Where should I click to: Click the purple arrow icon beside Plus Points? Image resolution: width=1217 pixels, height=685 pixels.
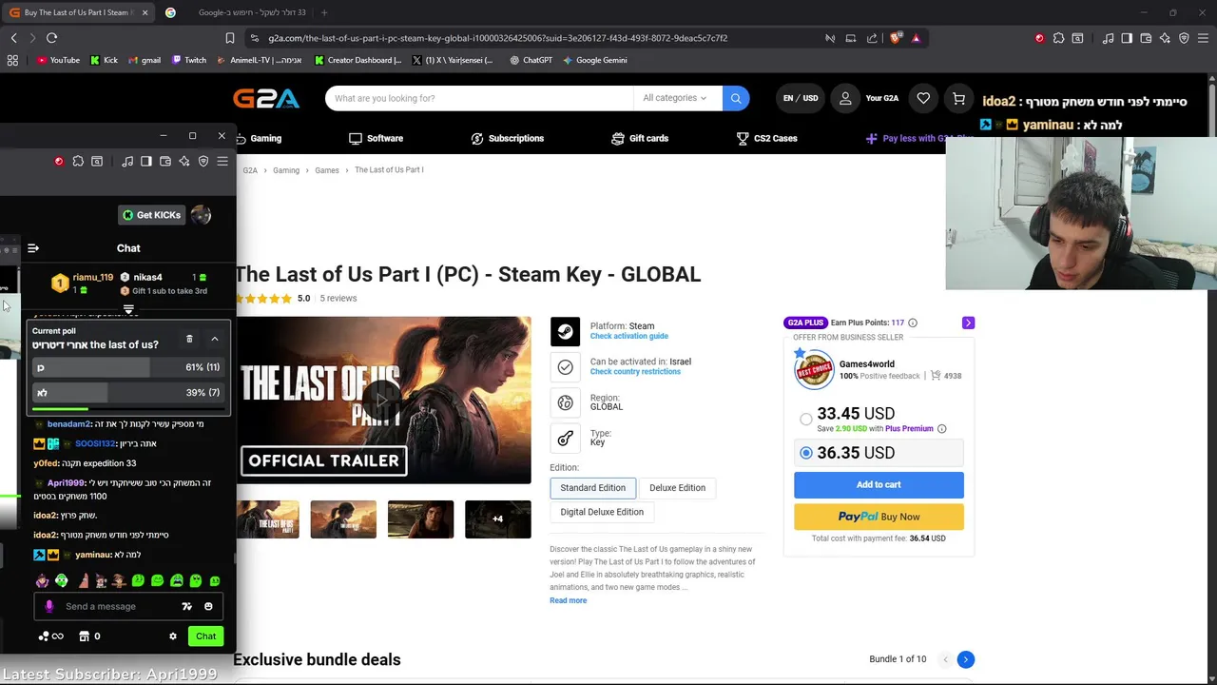(968, 323)
